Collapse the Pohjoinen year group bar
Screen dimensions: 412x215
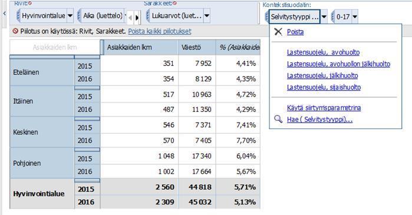87,150
